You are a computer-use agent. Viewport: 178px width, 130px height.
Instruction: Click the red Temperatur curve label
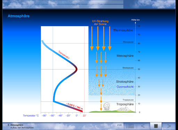64,55
